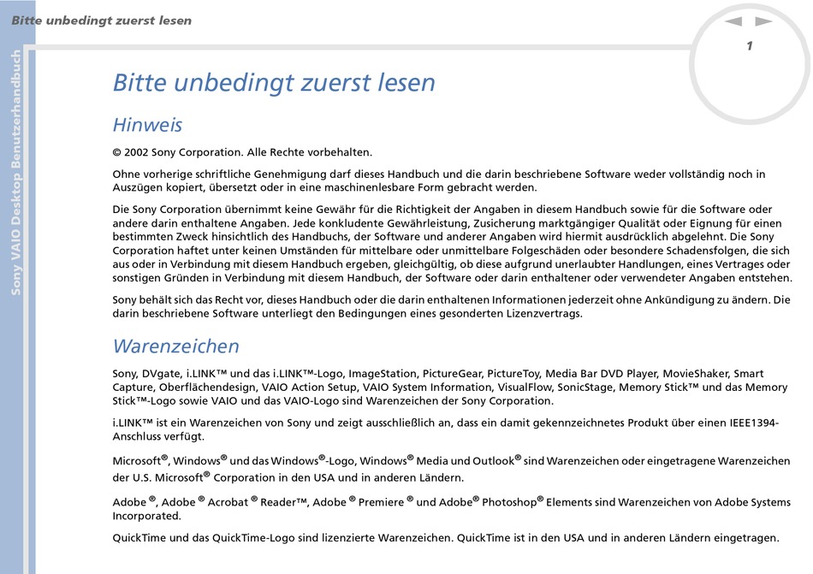Select the page number 1

tap(749, 46)
